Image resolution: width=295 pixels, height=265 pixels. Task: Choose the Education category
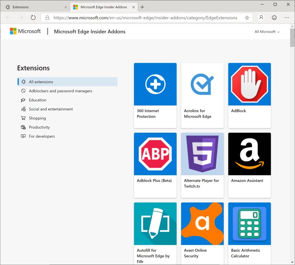tap(37, 100)
